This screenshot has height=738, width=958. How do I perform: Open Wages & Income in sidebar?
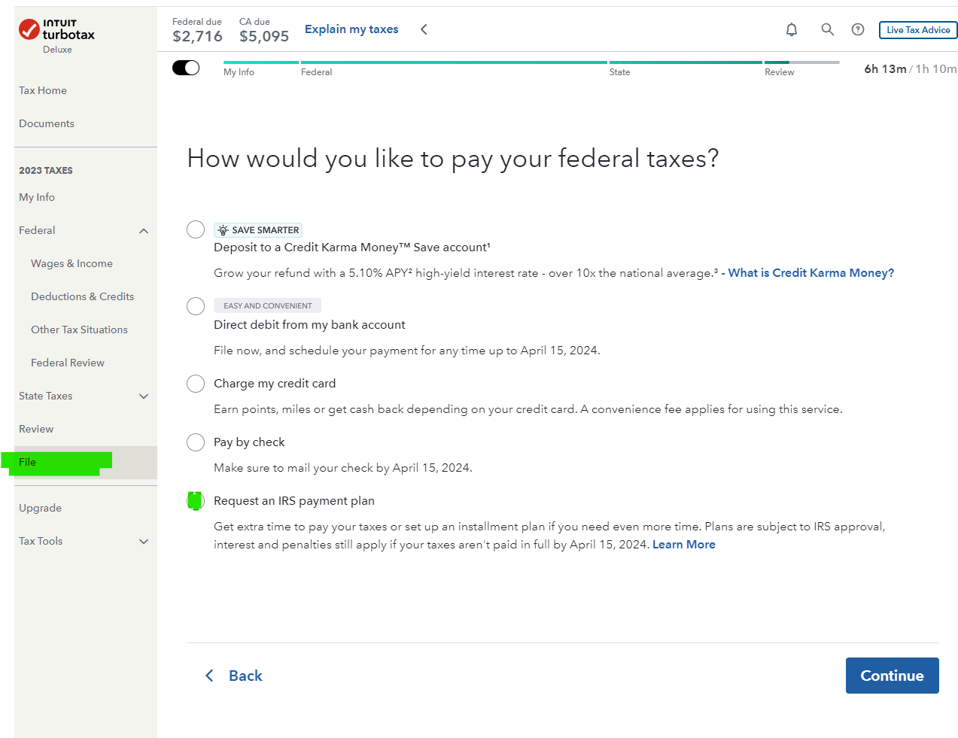coord(71,264)
